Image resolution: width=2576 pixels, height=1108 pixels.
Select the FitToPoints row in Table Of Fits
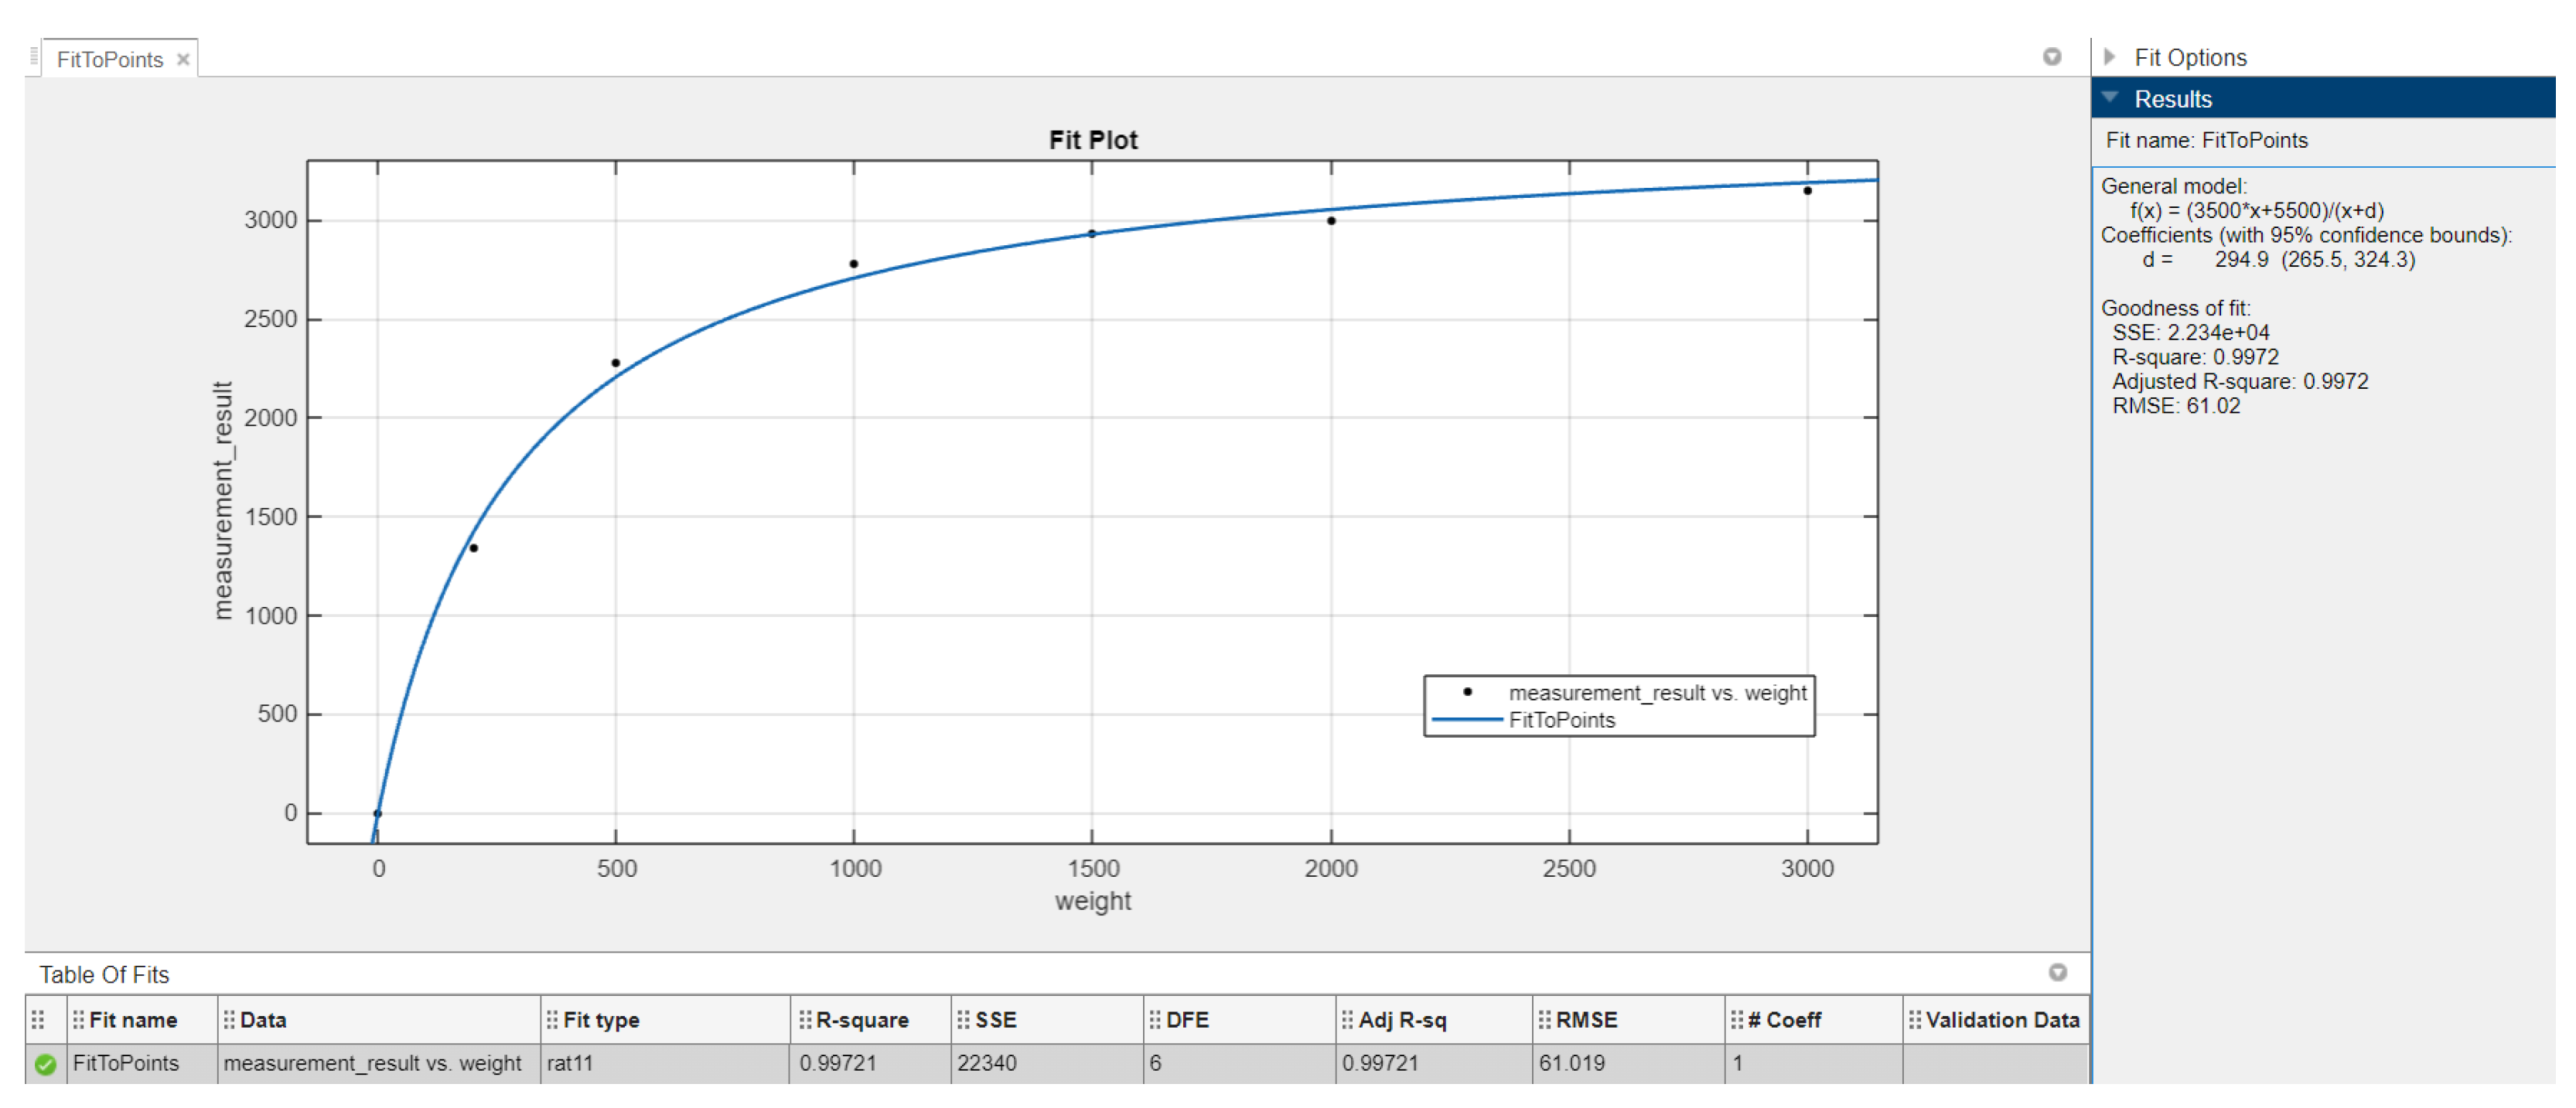pos(126,1063)
